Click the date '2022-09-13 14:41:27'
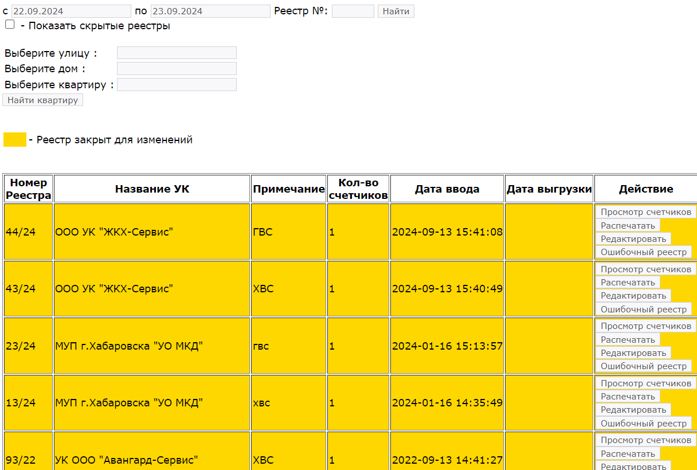The image size is (697, 470). [447, 460]
